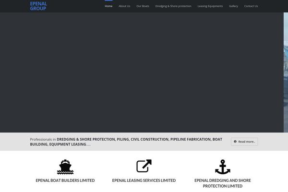
Task: Click the Professionals in DREDGING tagline text
Action: click(126, 142)
